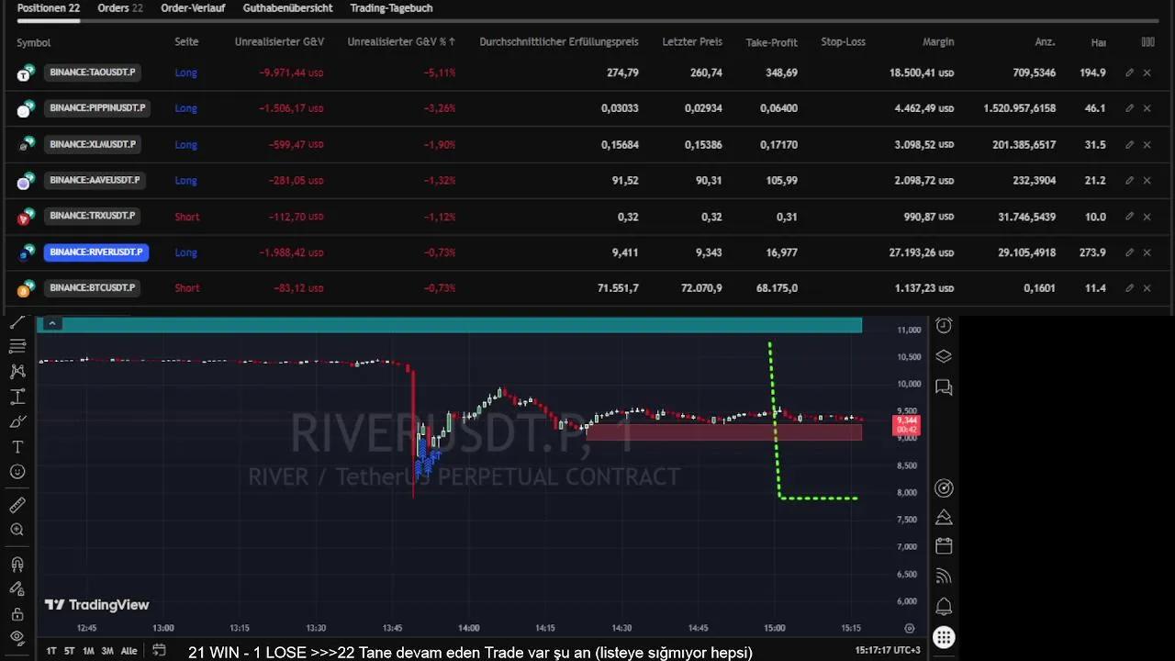Collapse the chart legend chevron

52,323
